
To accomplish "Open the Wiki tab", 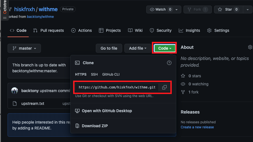I will (135, 30).
